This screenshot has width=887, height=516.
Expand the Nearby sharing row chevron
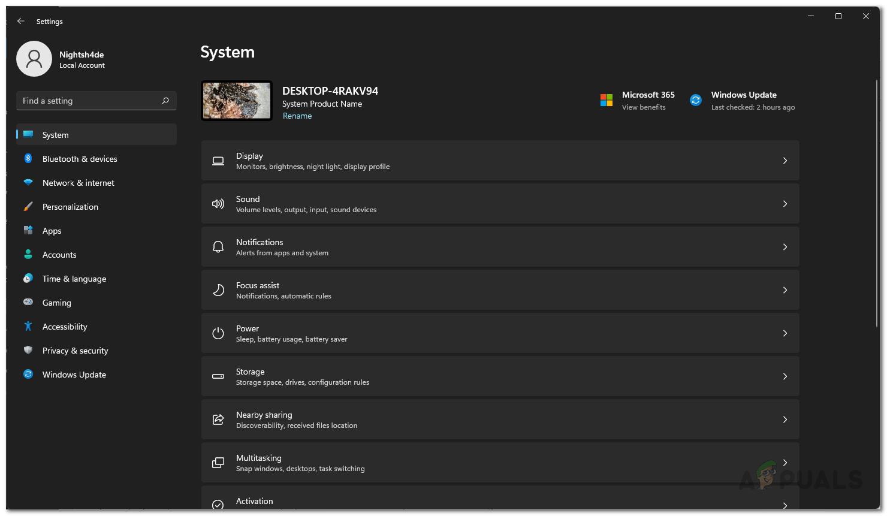785,419
